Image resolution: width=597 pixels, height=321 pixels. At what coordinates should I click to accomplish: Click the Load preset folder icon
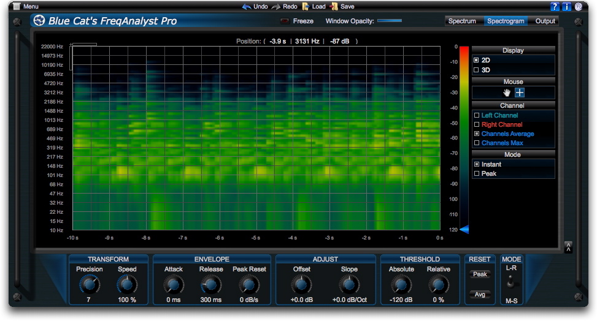tap(306, 7)
